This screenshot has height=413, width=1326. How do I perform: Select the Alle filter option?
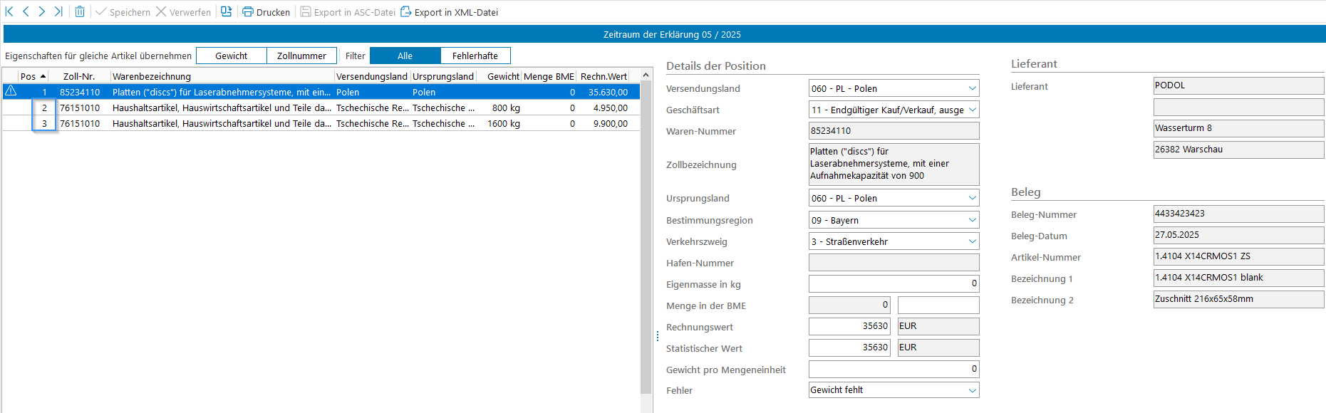click(405, 56)
